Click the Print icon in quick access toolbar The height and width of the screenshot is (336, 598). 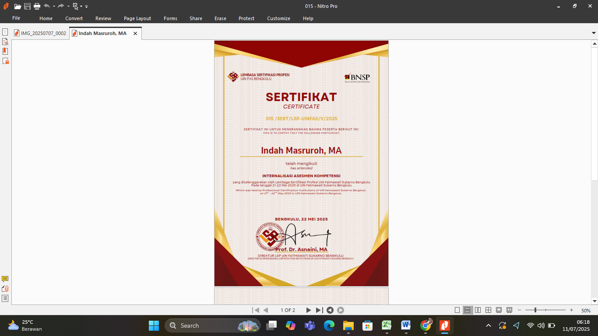pos(37,6)
